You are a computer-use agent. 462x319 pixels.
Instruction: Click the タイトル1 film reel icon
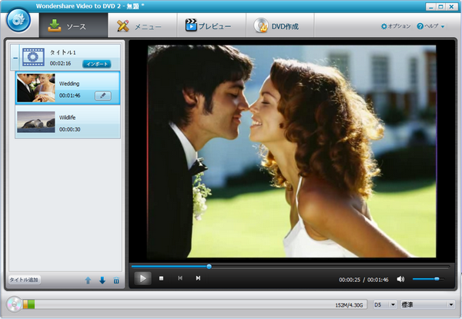point(34,57)
